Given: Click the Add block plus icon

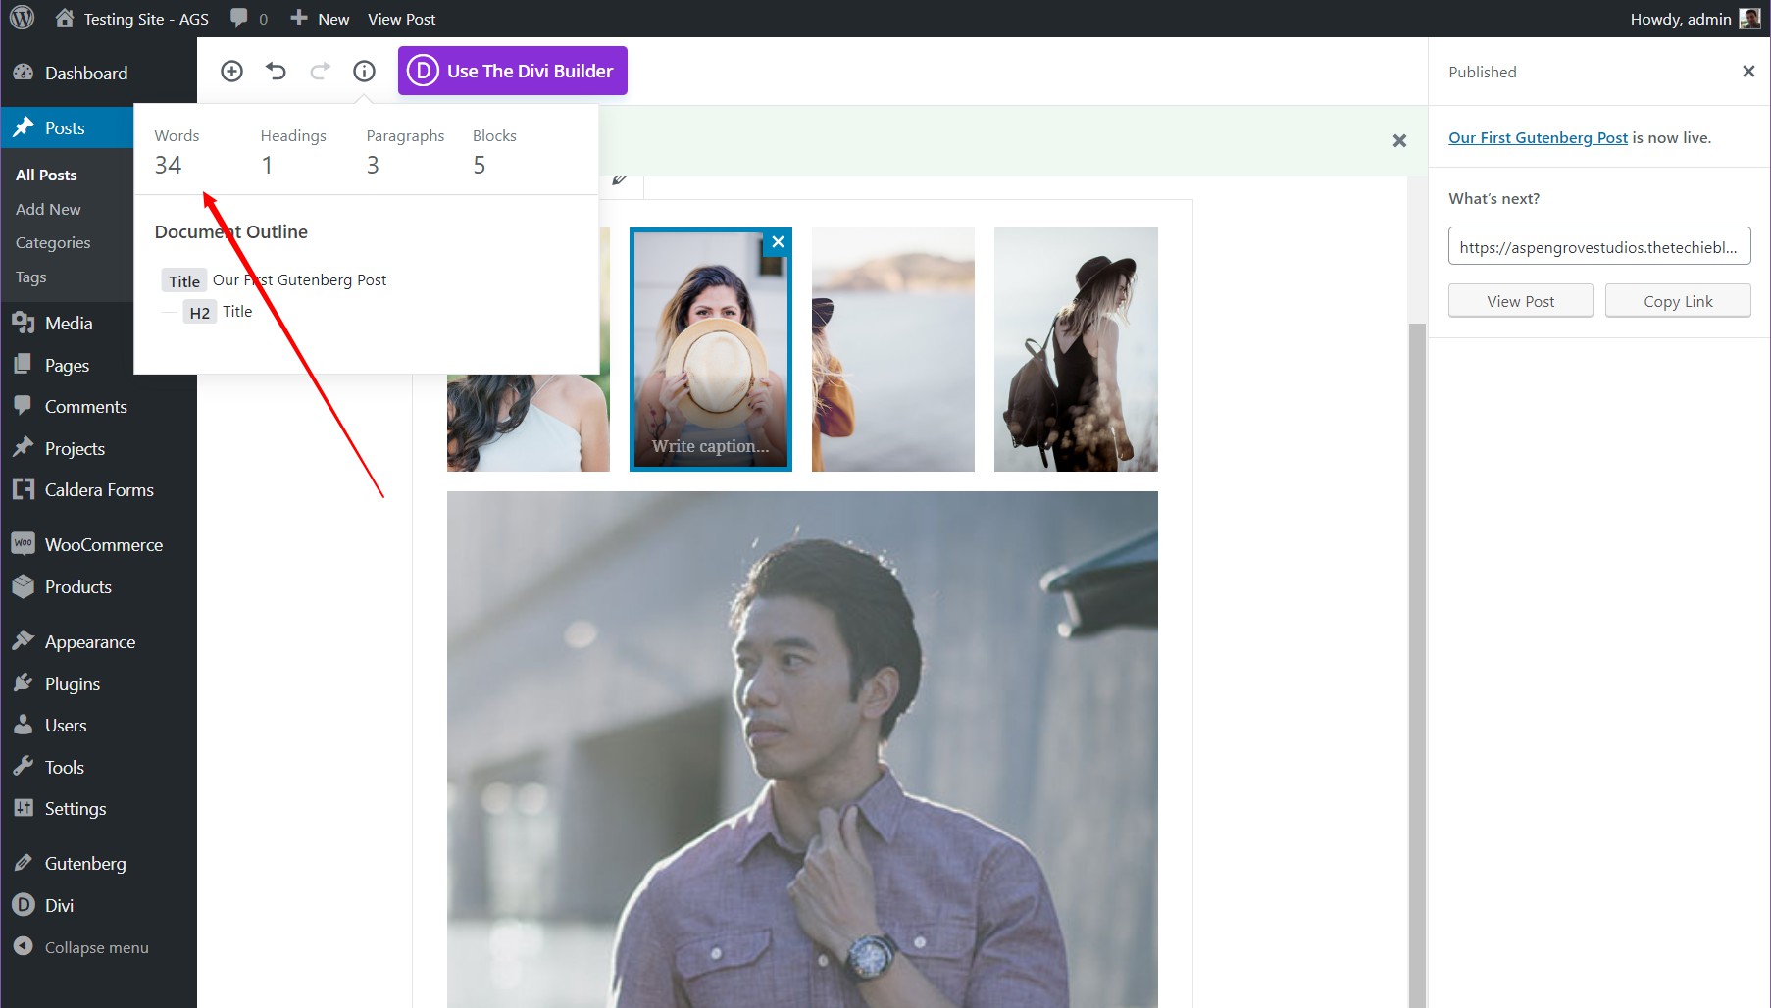Looking at the screenshot, I should tap(231, 71).
